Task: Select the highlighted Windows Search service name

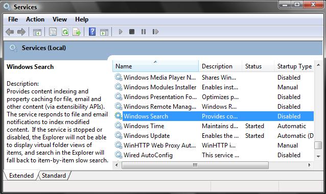Action: pos(146,116)
